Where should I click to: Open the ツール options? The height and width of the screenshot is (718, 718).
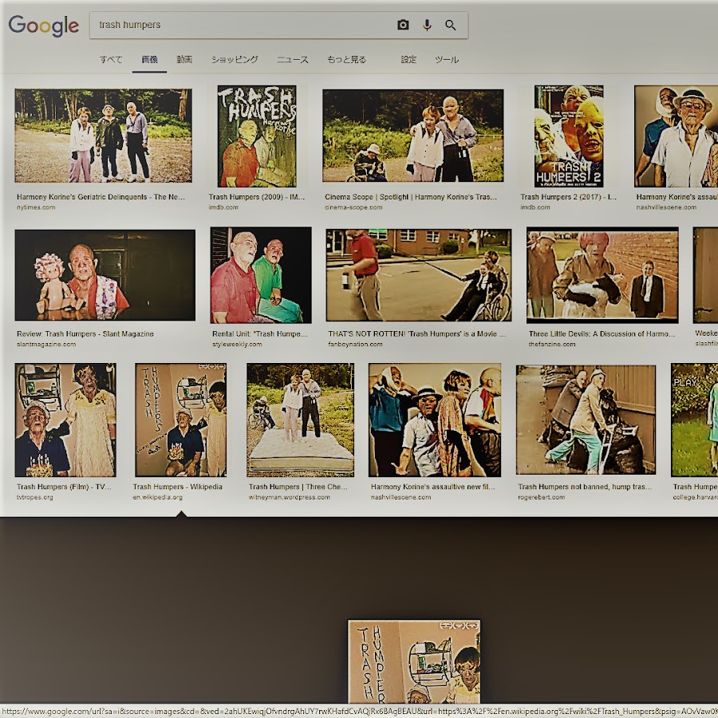[447, 59]
